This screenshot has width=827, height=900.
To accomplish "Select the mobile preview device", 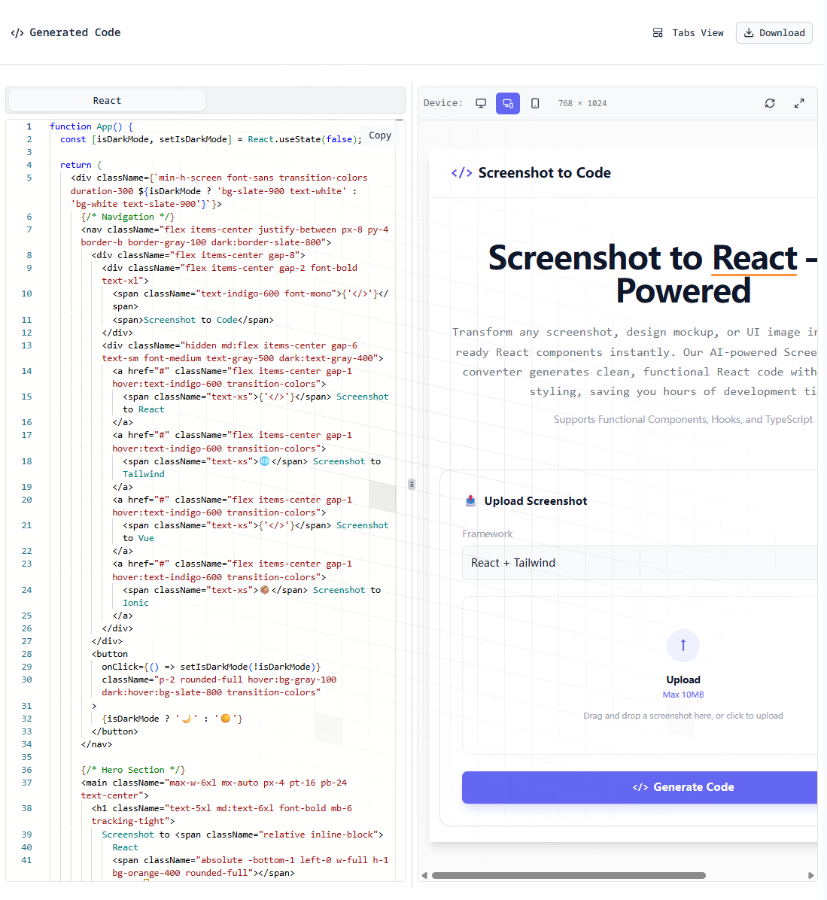I will [535, 103].
